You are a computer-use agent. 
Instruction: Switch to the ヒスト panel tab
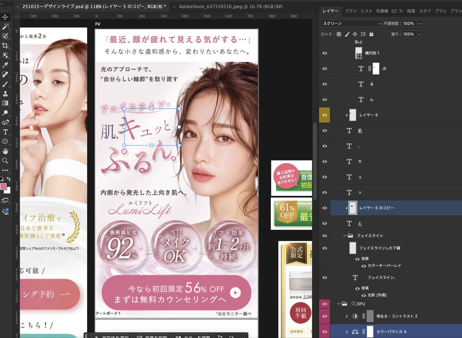click(367, 11)
